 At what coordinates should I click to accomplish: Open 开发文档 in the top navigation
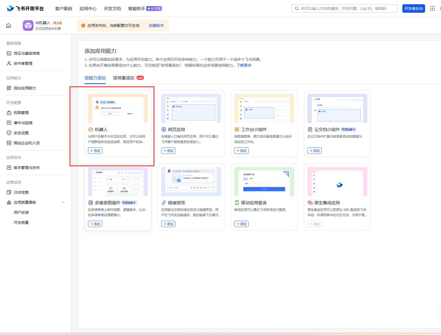112,8
